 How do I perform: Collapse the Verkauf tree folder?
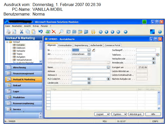7,42
